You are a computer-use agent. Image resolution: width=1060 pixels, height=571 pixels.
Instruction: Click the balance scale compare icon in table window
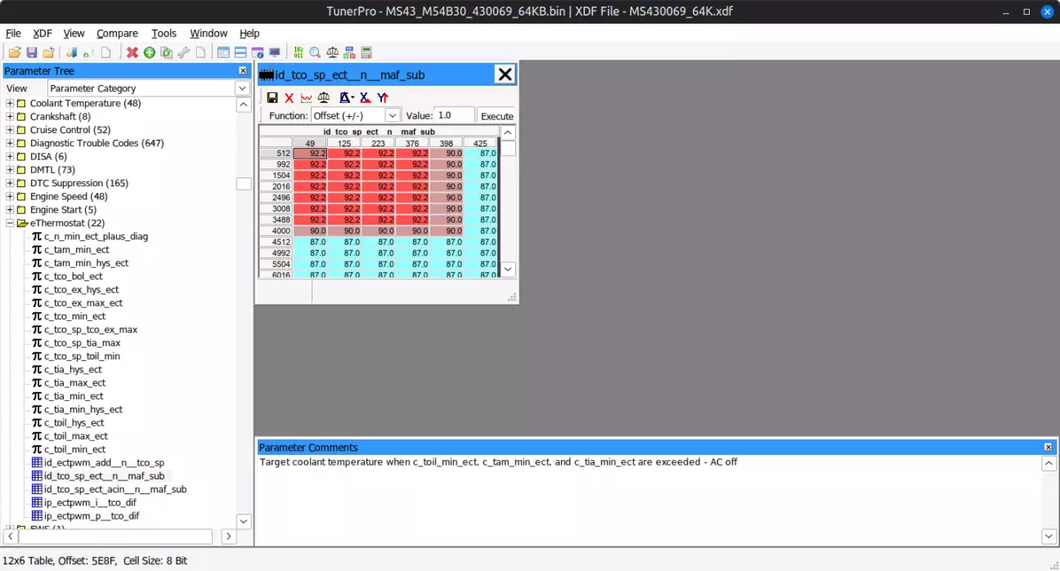point(324,98)
